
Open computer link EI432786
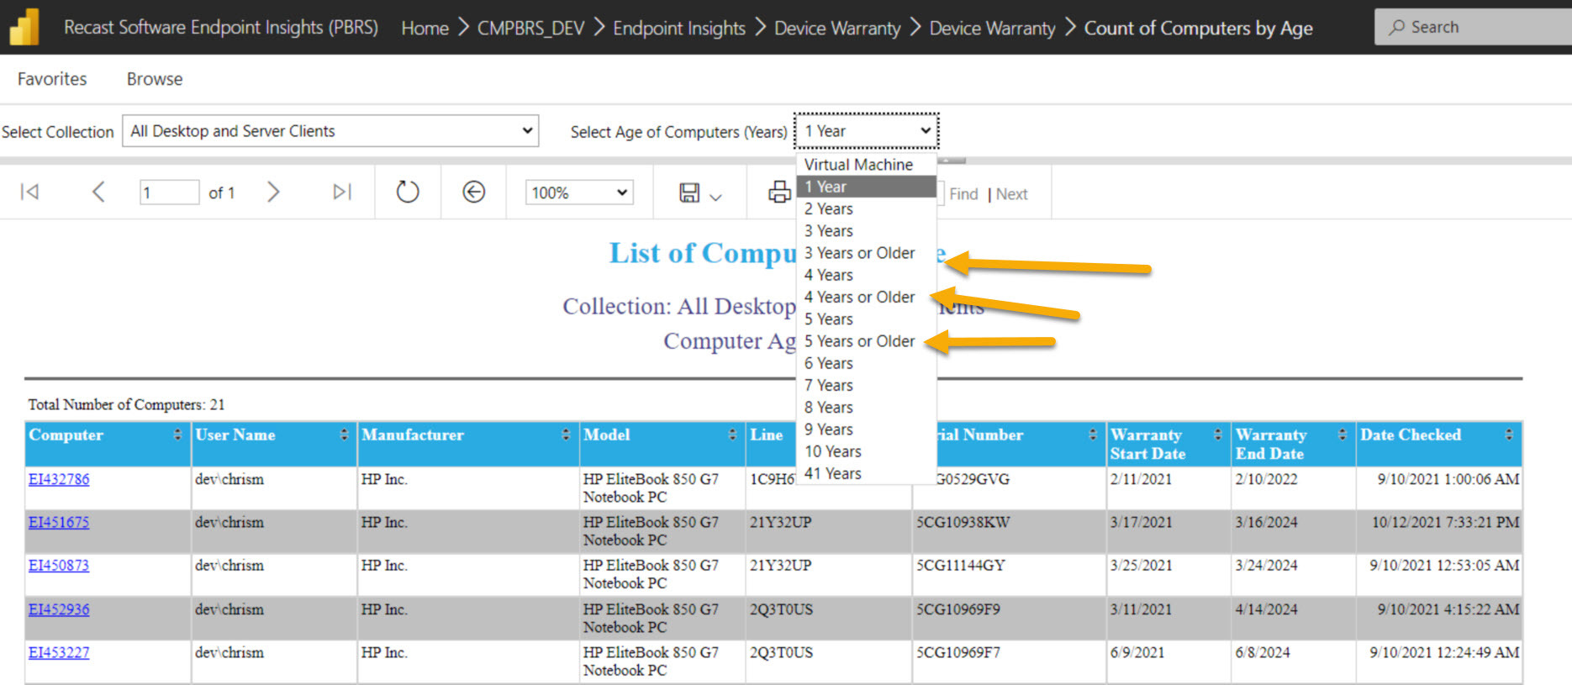[59, 479]
